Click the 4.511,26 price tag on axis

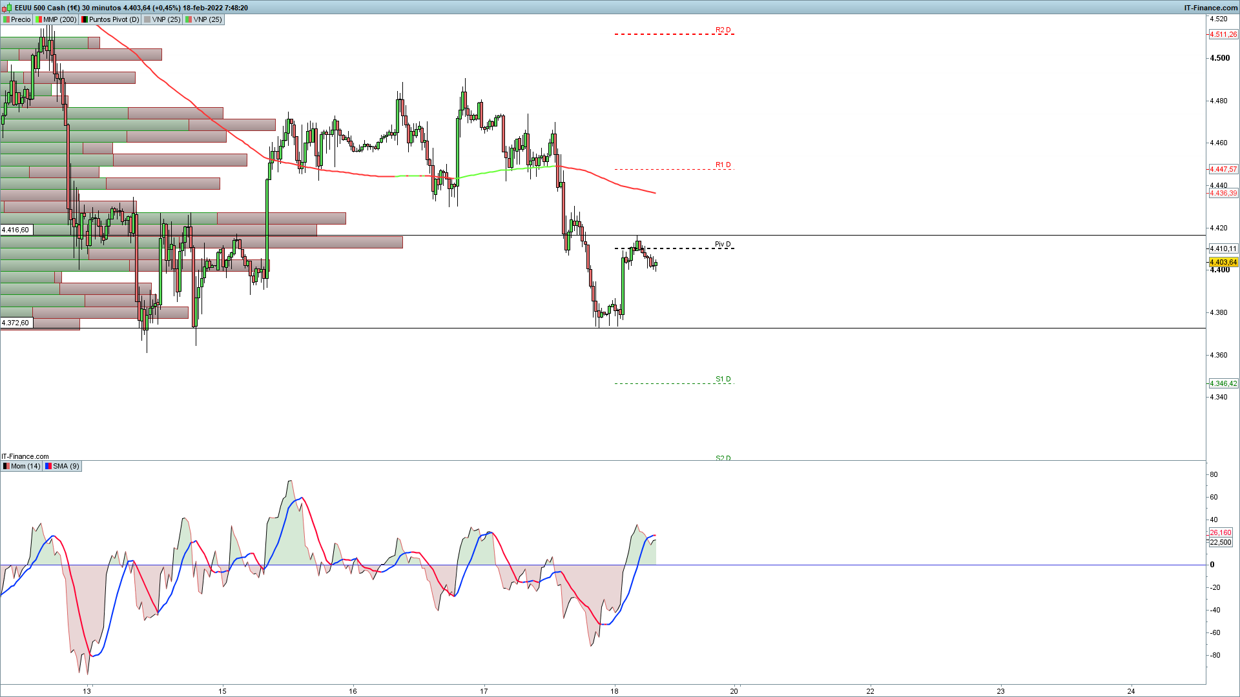tap(1223, 35)
